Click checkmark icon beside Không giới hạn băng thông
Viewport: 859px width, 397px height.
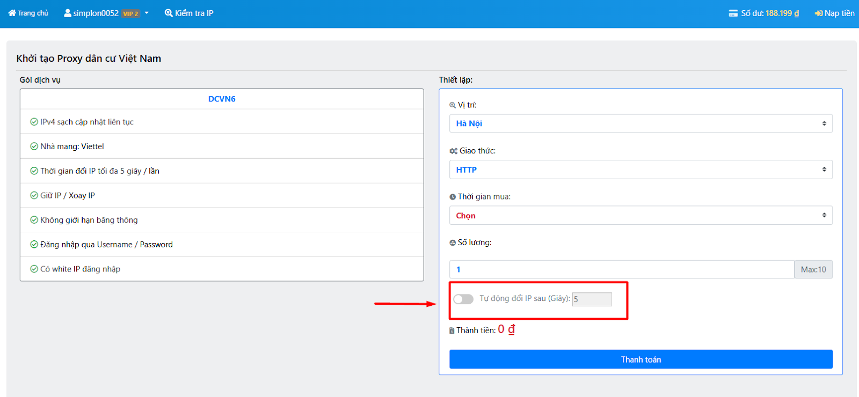click(x=34, y=220)
